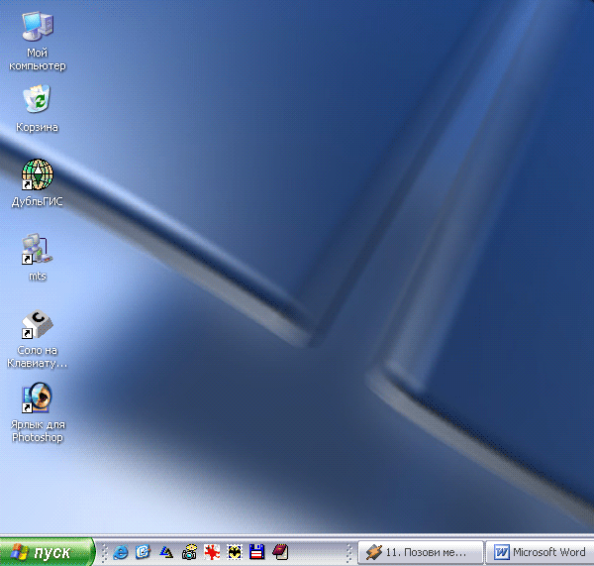Select the Ярлык для Photoshop icon

pos(37,397)
